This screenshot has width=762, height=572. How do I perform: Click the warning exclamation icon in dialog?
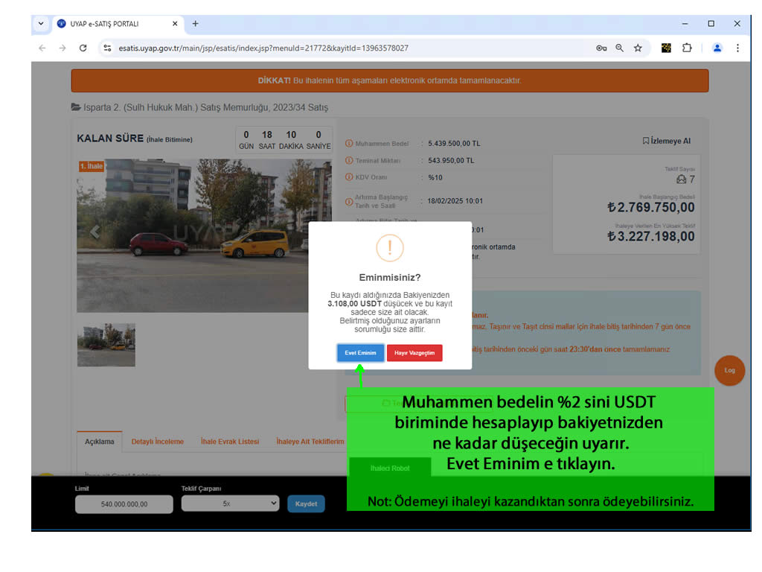point(390,248)
